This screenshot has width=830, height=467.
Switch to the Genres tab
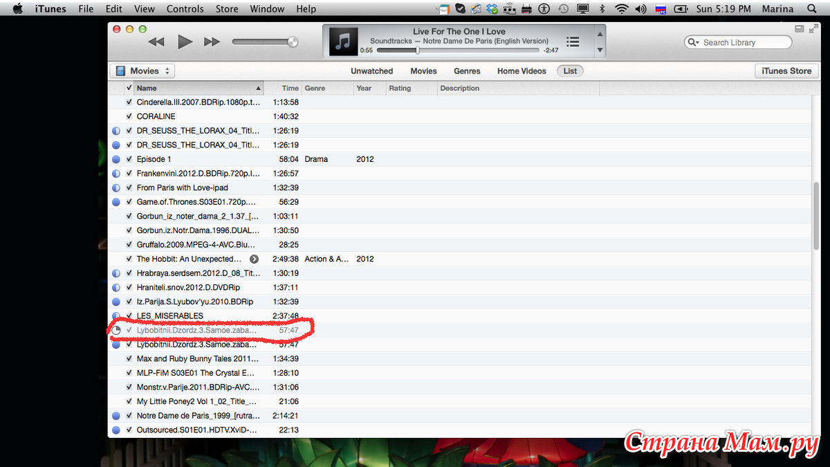pyautogui.click(x=467, y=71)
